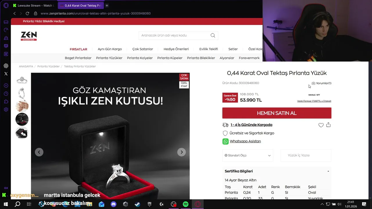Go to Tektaş Pırlanta Yüzükler breadcrumb
The height and width of the screenshot is (209, 372).
(80, 66)
